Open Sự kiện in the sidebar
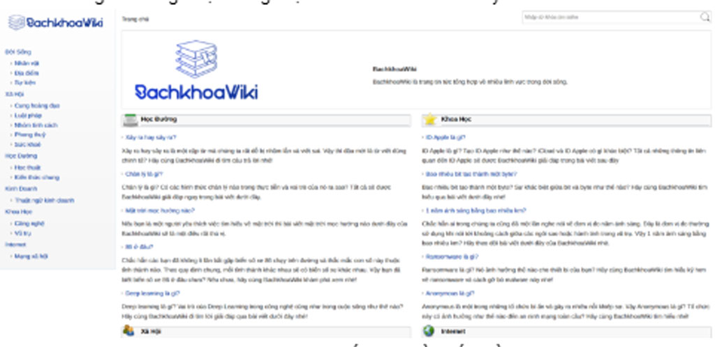This screenshot has height=347, width=715. (x=24, y=83)
